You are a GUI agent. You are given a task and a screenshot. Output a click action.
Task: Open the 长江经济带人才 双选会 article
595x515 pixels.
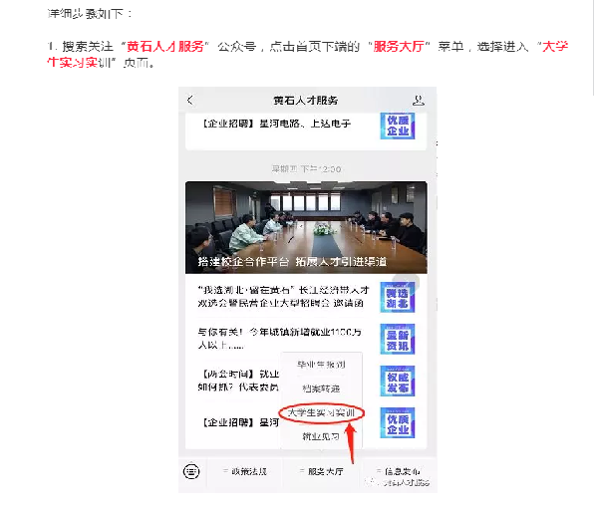tap(283, 297)
